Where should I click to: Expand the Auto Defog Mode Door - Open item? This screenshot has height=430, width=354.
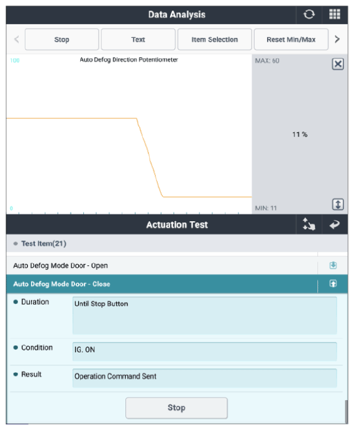(333, 265)
